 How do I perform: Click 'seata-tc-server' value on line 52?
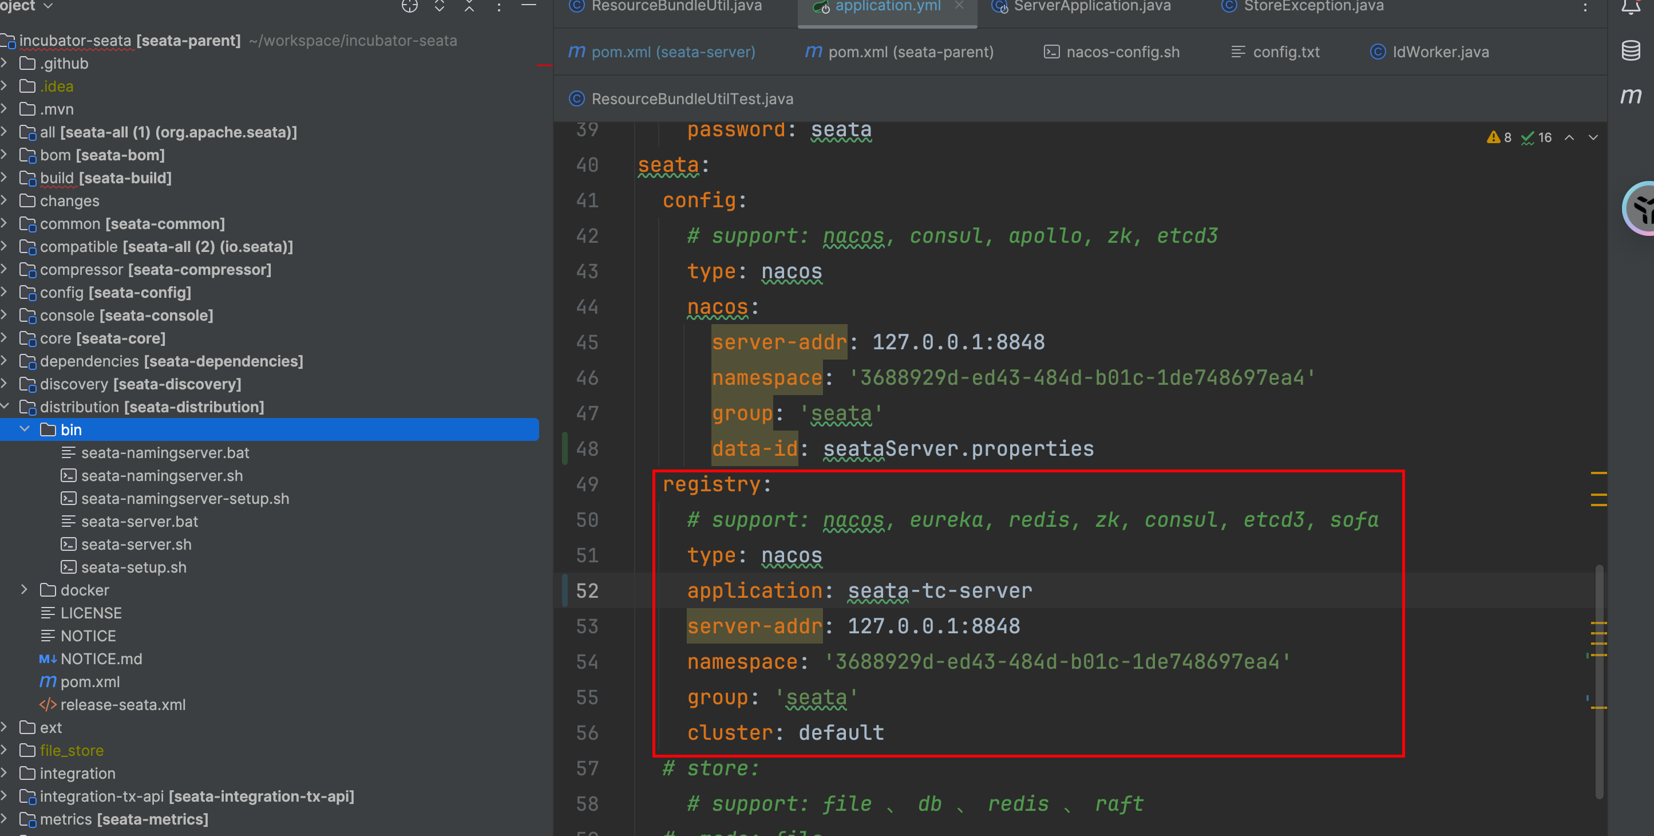[x=940, y=590]
